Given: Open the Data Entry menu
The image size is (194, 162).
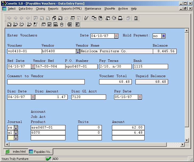Looking at the screenshot, I should click(x=26, y=9).
